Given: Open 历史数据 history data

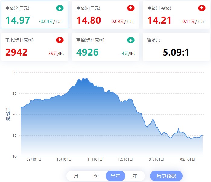Looking at the screenshot, I should click(x=166, y=176).
